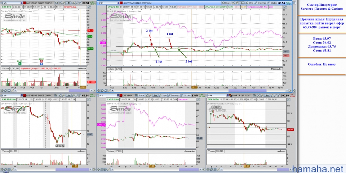The width and height of the screenshot is (346, 173).
Task: Click chart icon right of LVS 1y D header
Action: click(89, 7)
